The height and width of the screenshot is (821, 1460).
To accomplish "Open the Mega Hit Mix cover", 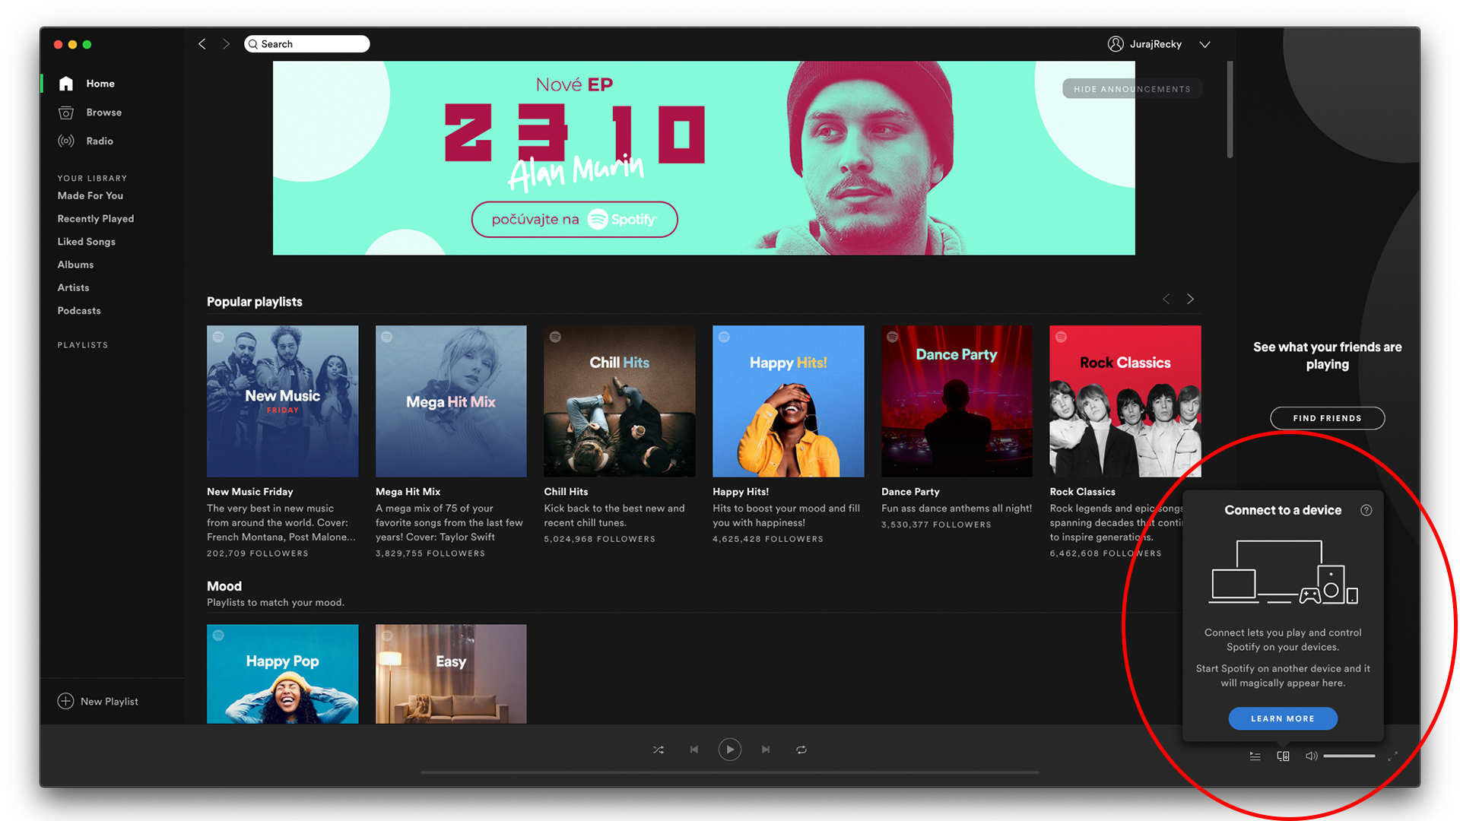I will click(x=451, y=401).
